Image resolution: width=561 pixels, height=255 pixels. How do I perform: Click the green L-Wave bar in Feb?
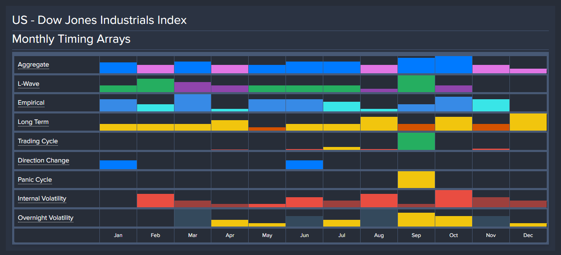(156, 85)
